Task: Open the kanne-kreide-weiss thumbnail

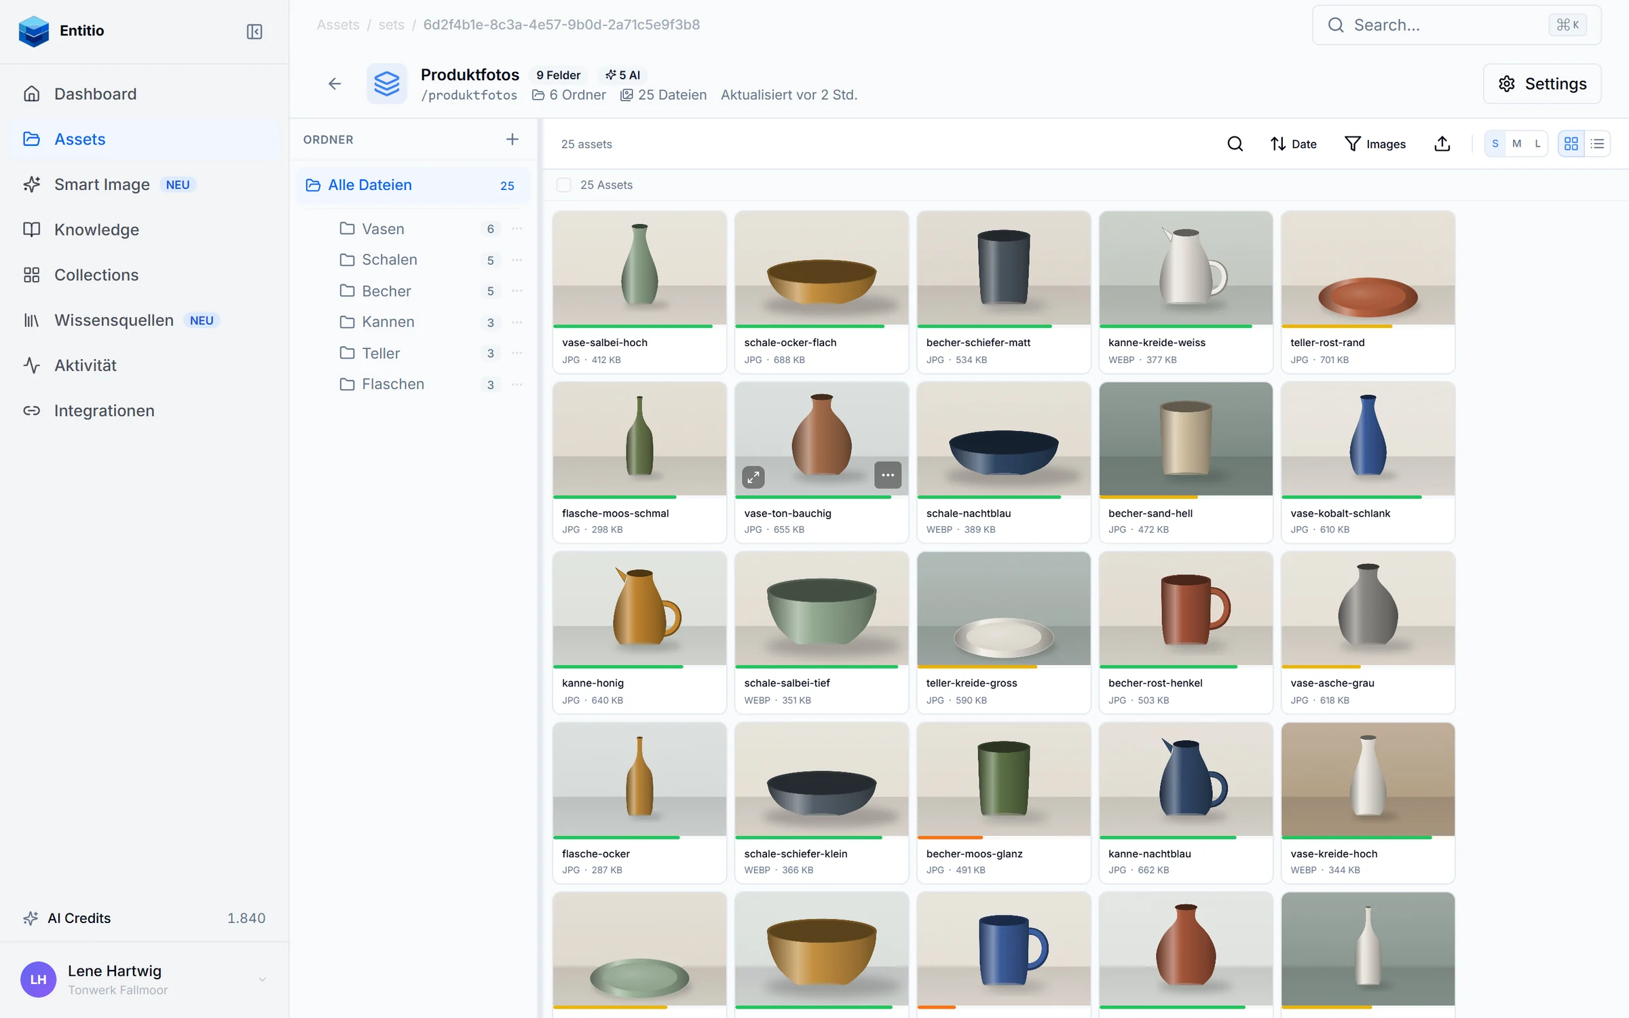Action: pyautogui.click(x=1185, y=267)
